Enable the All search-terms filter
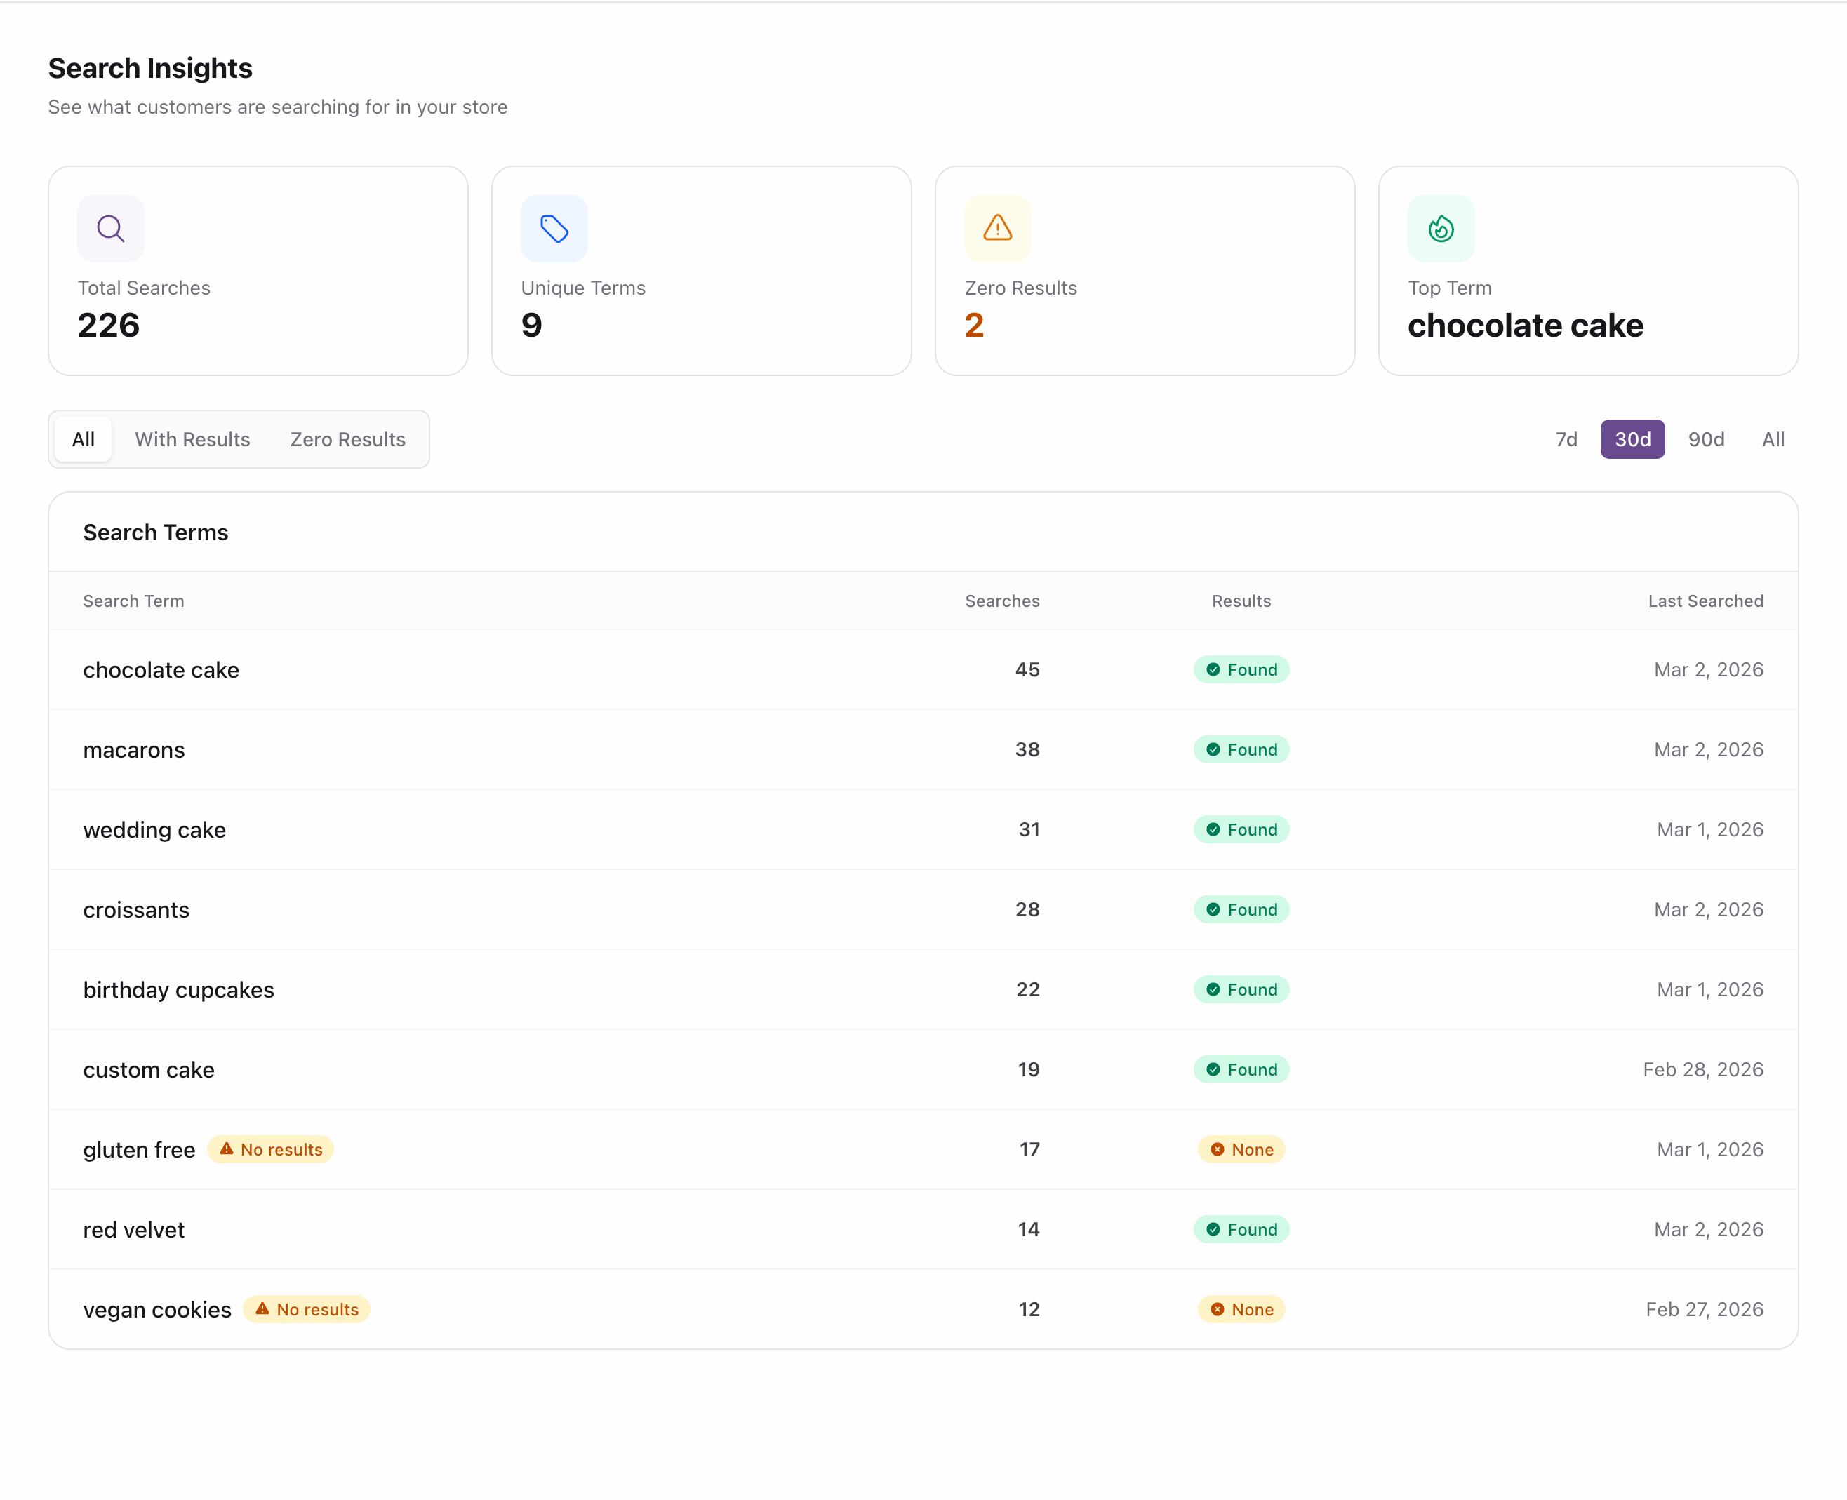The width and height of the screenshot is (1847, 1500). click(83, 439)
